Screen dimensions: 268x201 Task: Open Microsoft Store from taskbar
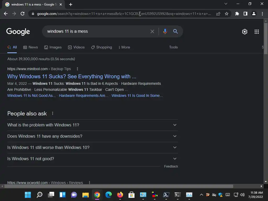[131, 195]
